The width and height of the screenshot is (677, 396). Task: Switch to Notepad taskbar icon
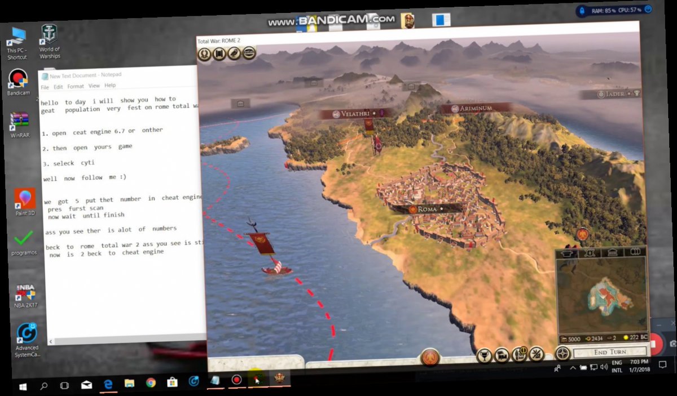(215, 381)
